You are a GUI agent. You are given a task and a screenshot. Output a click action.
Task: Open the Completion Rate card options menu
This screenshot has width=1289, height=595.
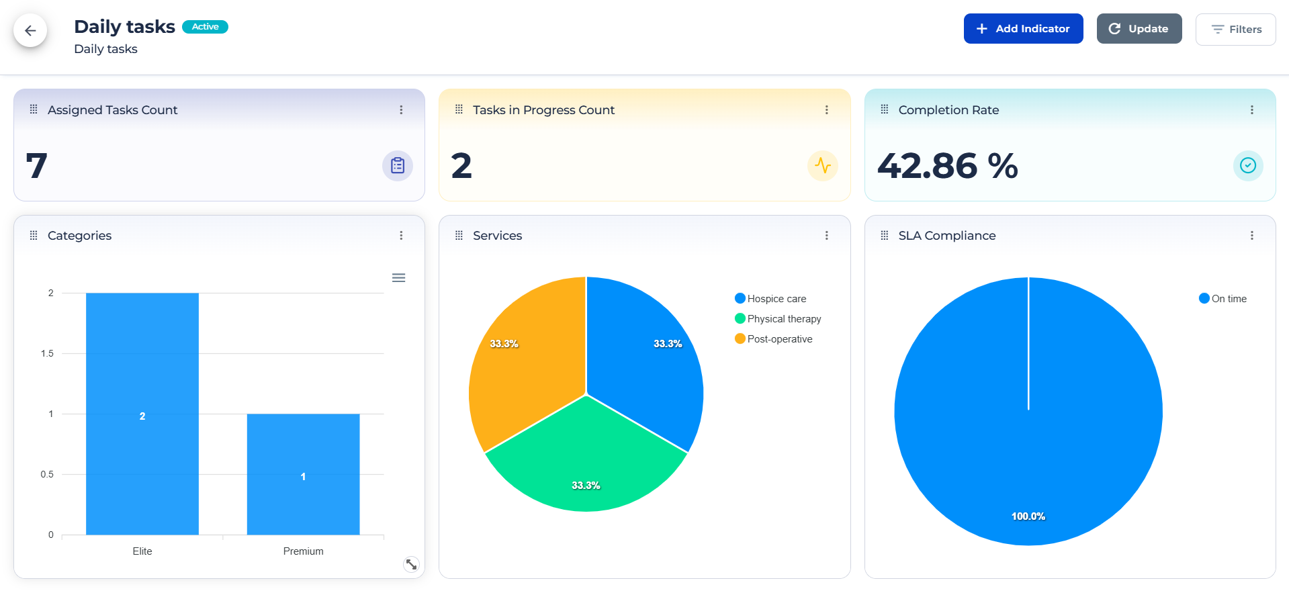(1251, 110)
